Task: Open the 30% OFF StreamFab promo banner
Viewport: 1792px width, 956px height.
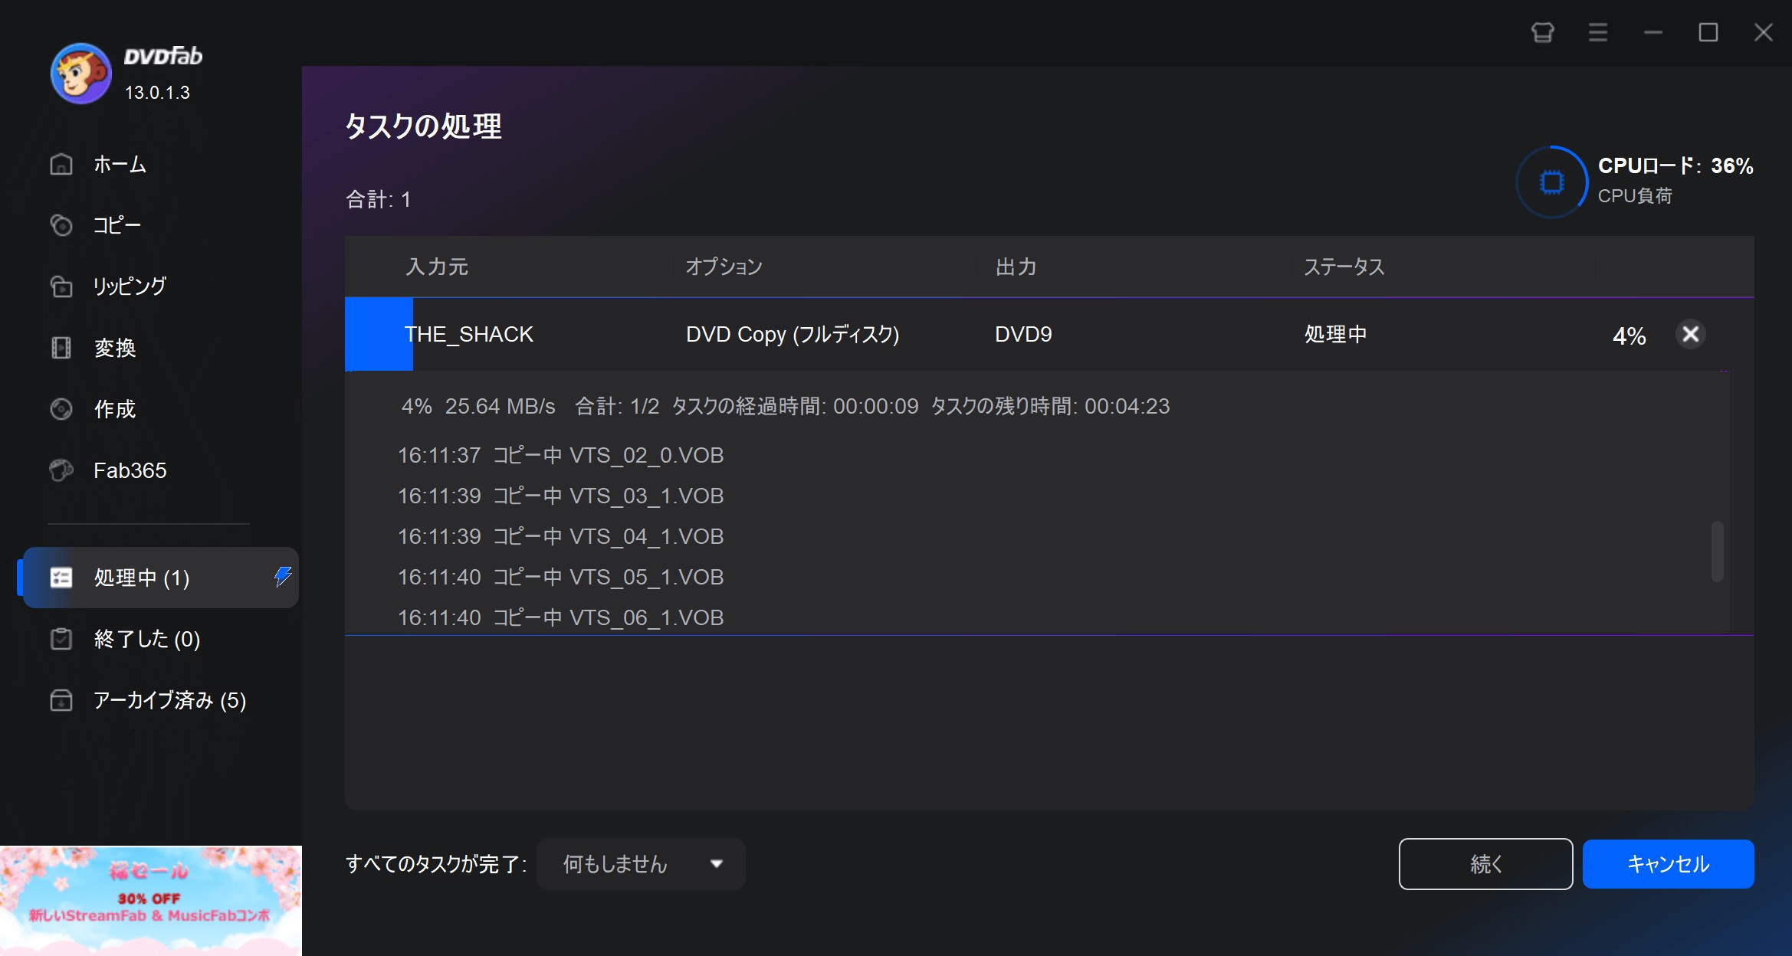Action: [x=151, y=901]
